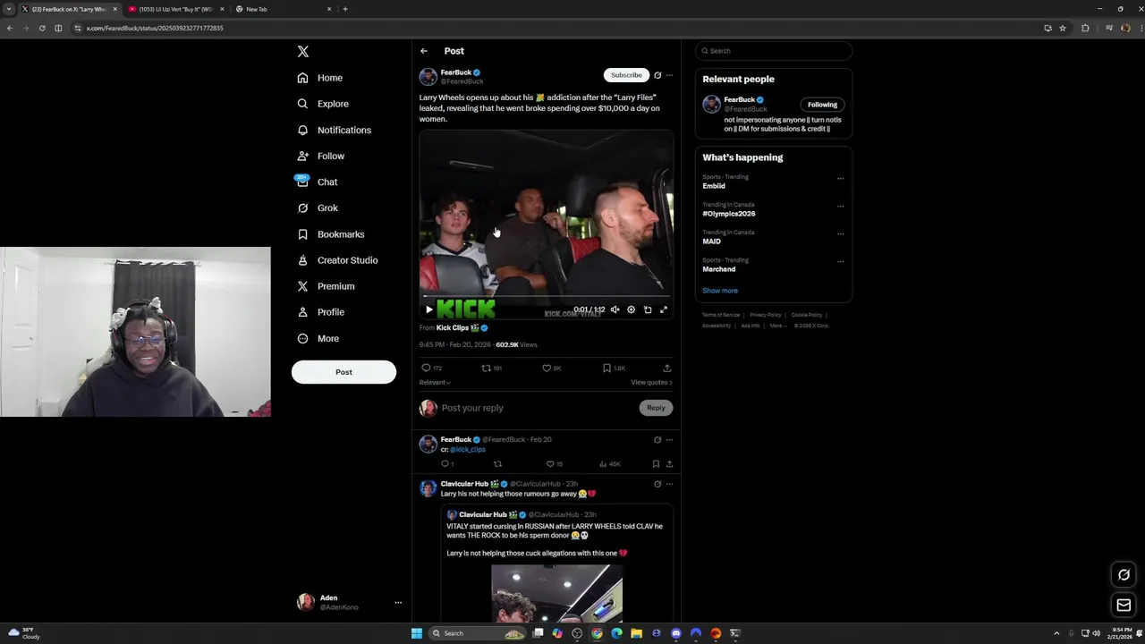Open the floating Grok button

[1124, 575]
